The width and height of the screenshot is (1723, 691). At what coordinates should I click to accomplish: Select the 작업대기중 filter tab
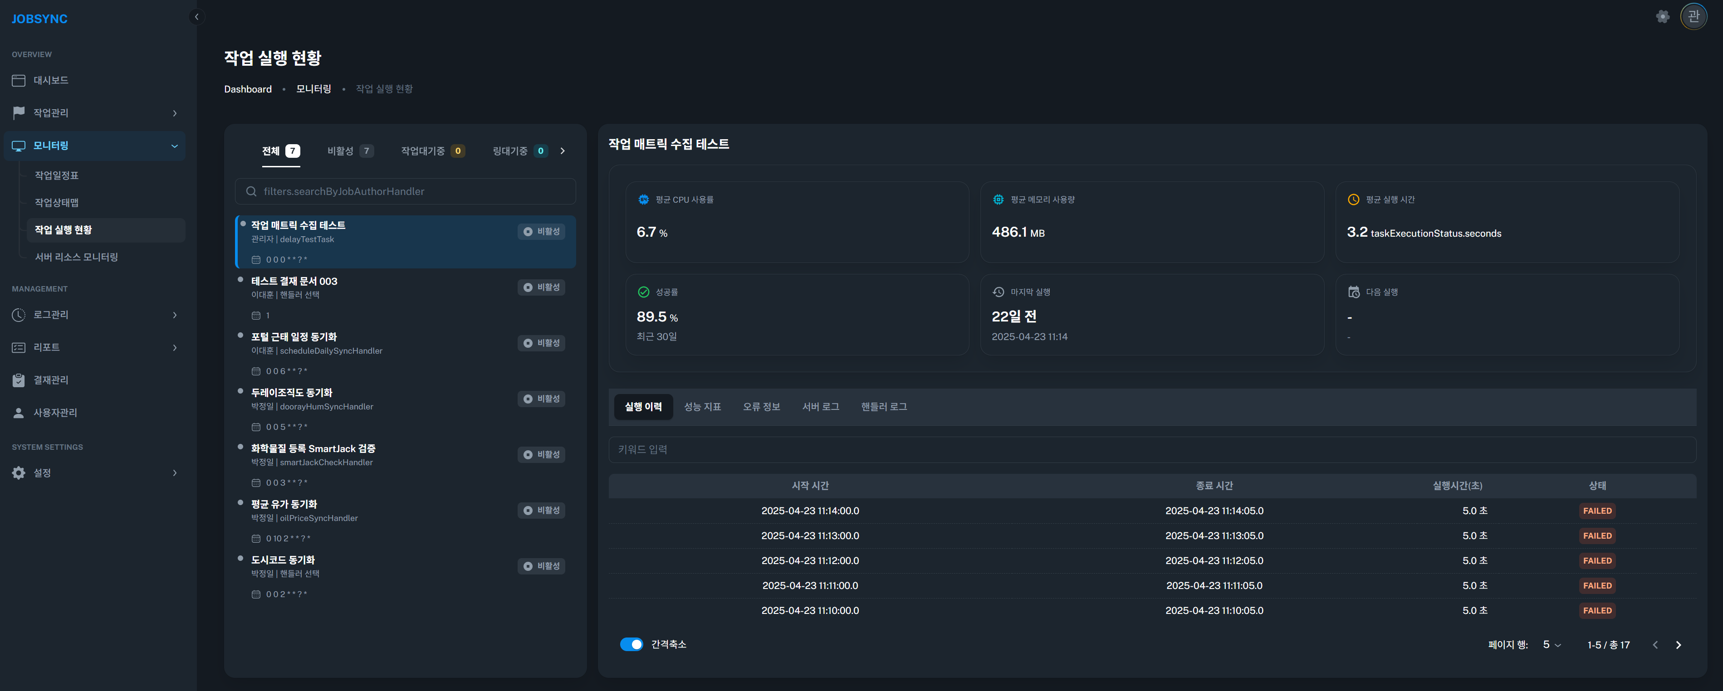pyautogui.click(x=432, y=151)
